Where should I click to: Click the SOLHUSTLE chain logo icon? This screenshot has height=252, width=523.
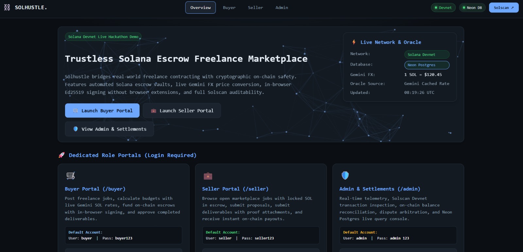tap(7, 7)
